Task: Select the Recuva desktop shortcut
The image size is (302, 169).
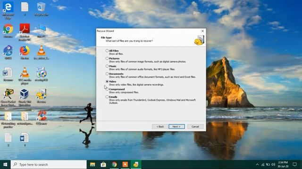Action: [x=41, y=96]
